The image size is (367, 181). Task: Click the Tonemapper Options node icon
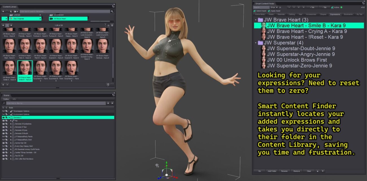[x=11, y=111]
